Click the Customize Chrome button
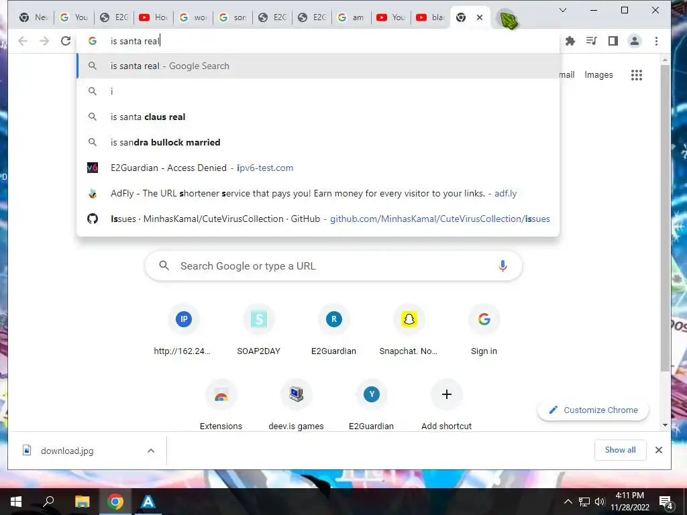Image resolution: width=687 pixels, height=515 pixels. [594, 410]
